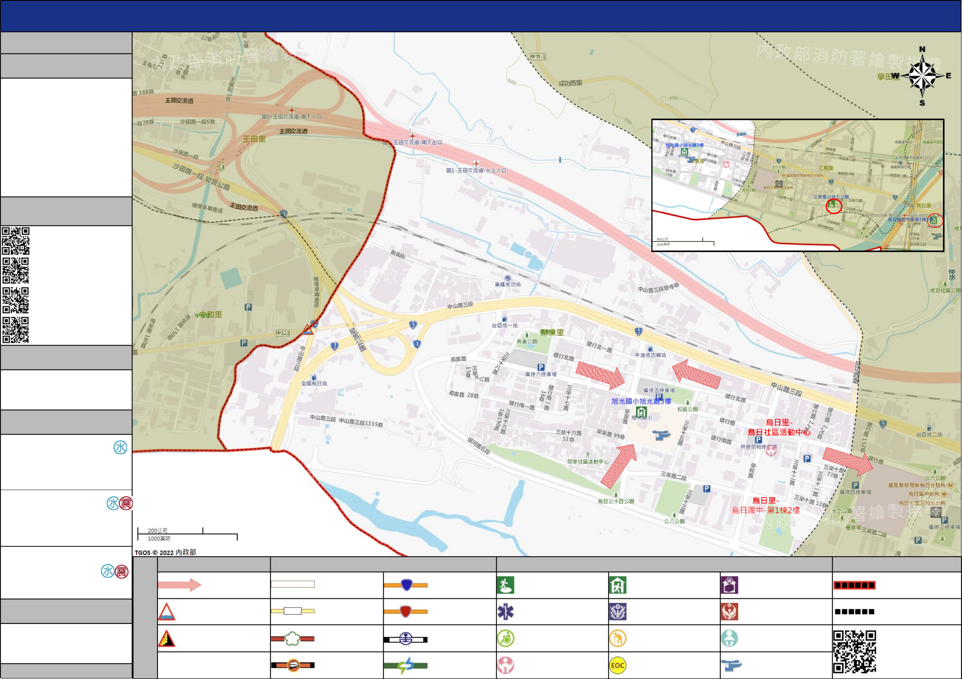
Task: Click the yellow road legend symbol
Action: 292,611
